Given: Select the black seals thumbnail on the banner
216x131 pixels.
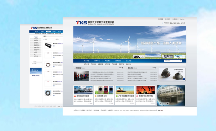Looking at the screenshot, I should coord(139,56).
